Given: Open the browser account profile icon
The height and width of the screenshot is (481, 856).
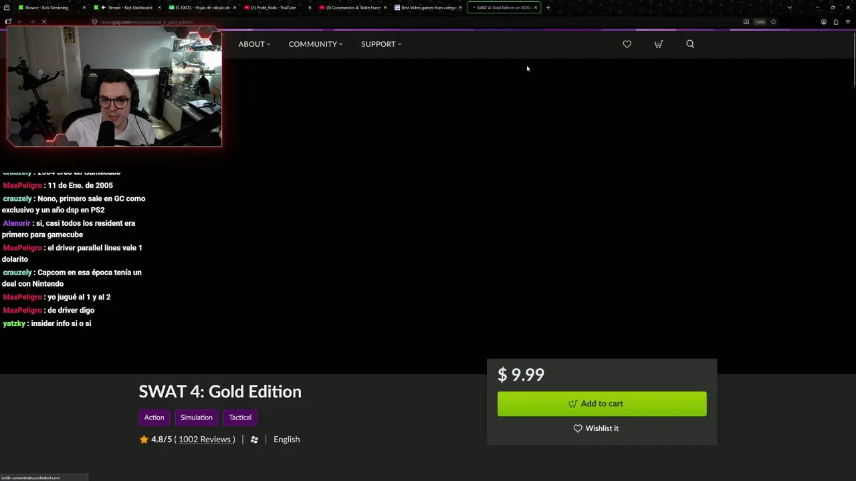Looking at the screenshot, I should pyautogui.click(x=824, y=22).
